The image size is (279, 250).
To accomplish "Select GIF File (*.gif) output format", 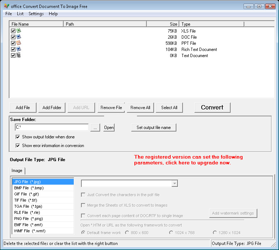I will tap(43, 194).
